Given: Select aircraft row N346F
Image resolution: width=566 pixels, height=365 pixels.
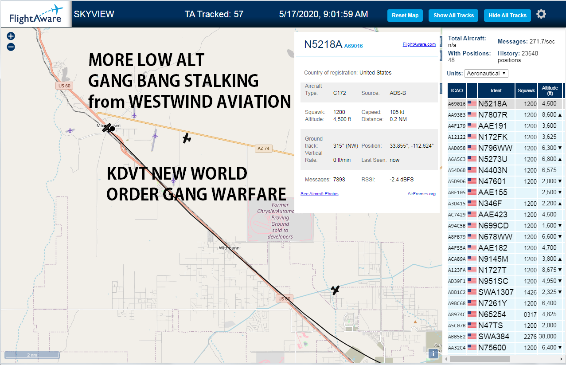Looking at the screenshot, I should coord(505,204).
